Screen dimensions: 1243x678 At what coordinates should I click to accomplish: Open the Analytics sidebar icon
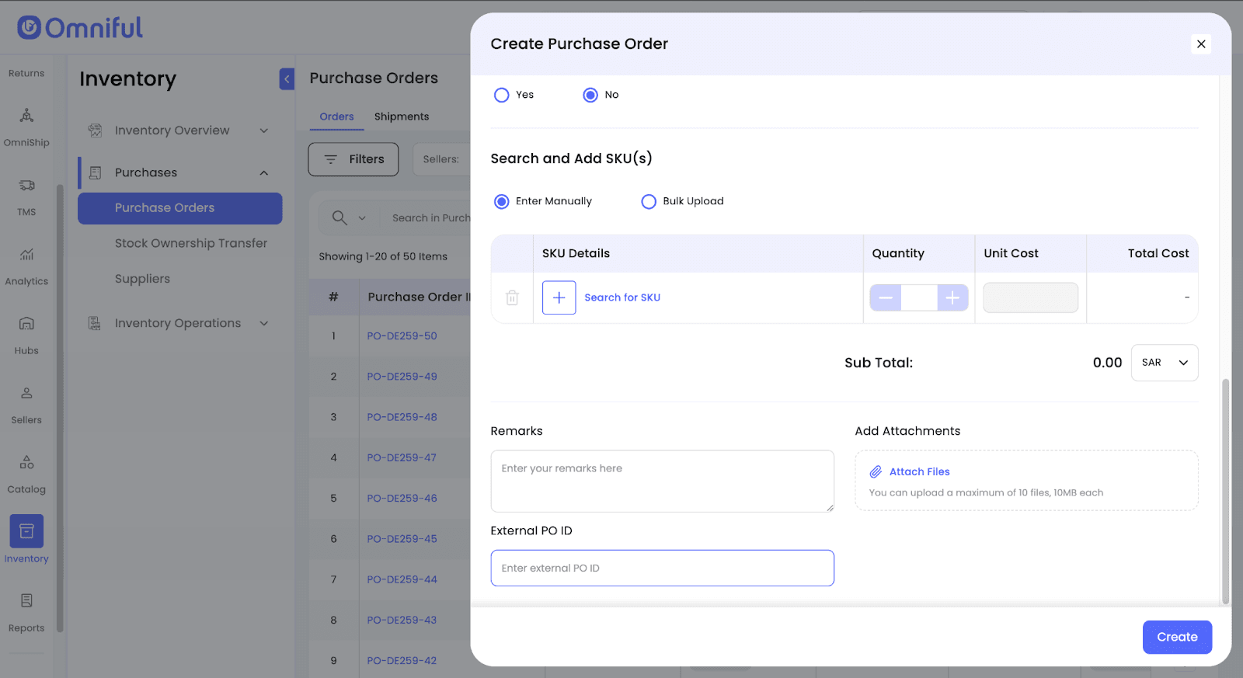[x=26, y=255]
